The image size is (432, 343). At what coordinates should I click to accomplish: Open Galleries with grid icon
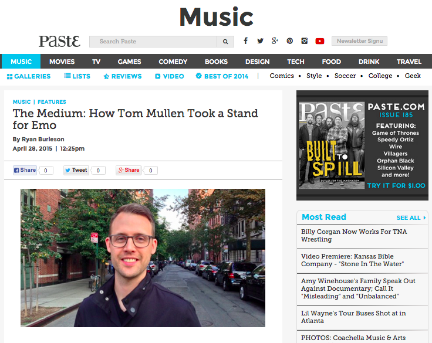point(29,76)
